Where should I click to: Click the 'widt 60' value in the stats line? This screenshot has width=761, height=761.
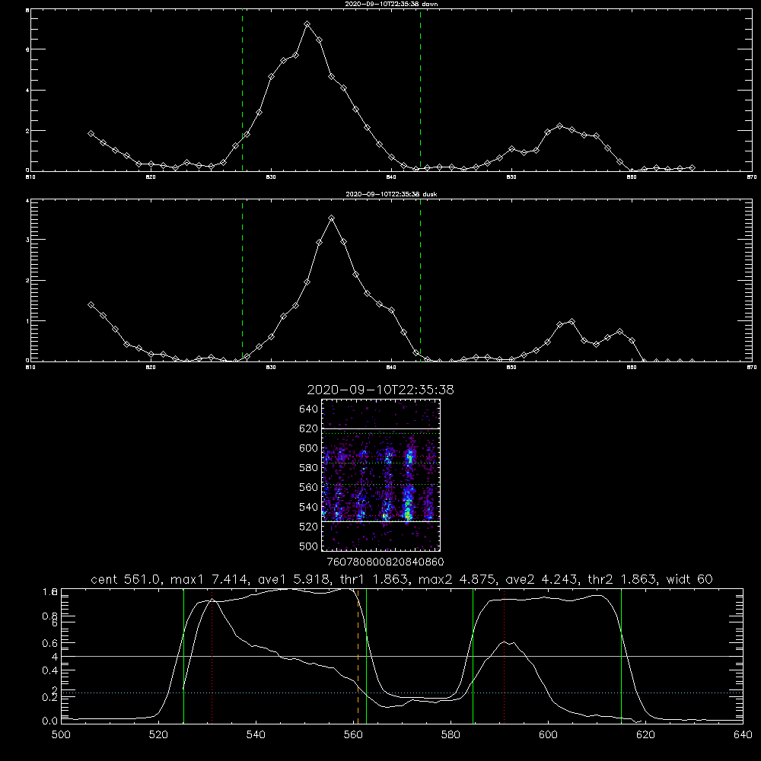point(689,579)
